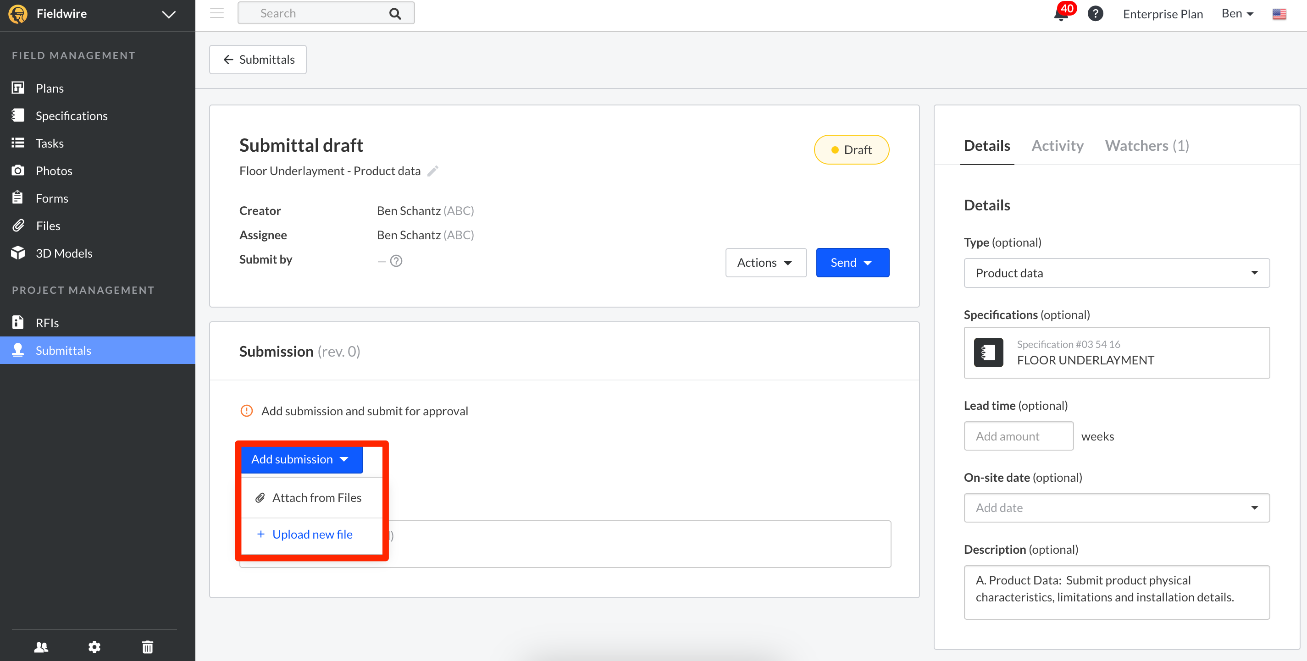Open the Ben user dropdown

(x=1237, y=14)
